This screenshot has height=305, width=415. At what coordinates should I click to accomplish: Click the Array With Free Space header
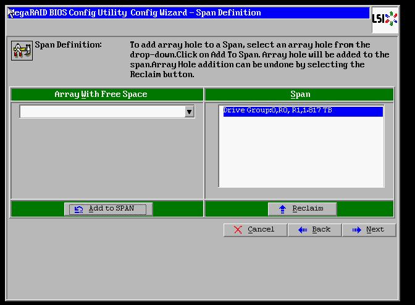coord(107,94)
